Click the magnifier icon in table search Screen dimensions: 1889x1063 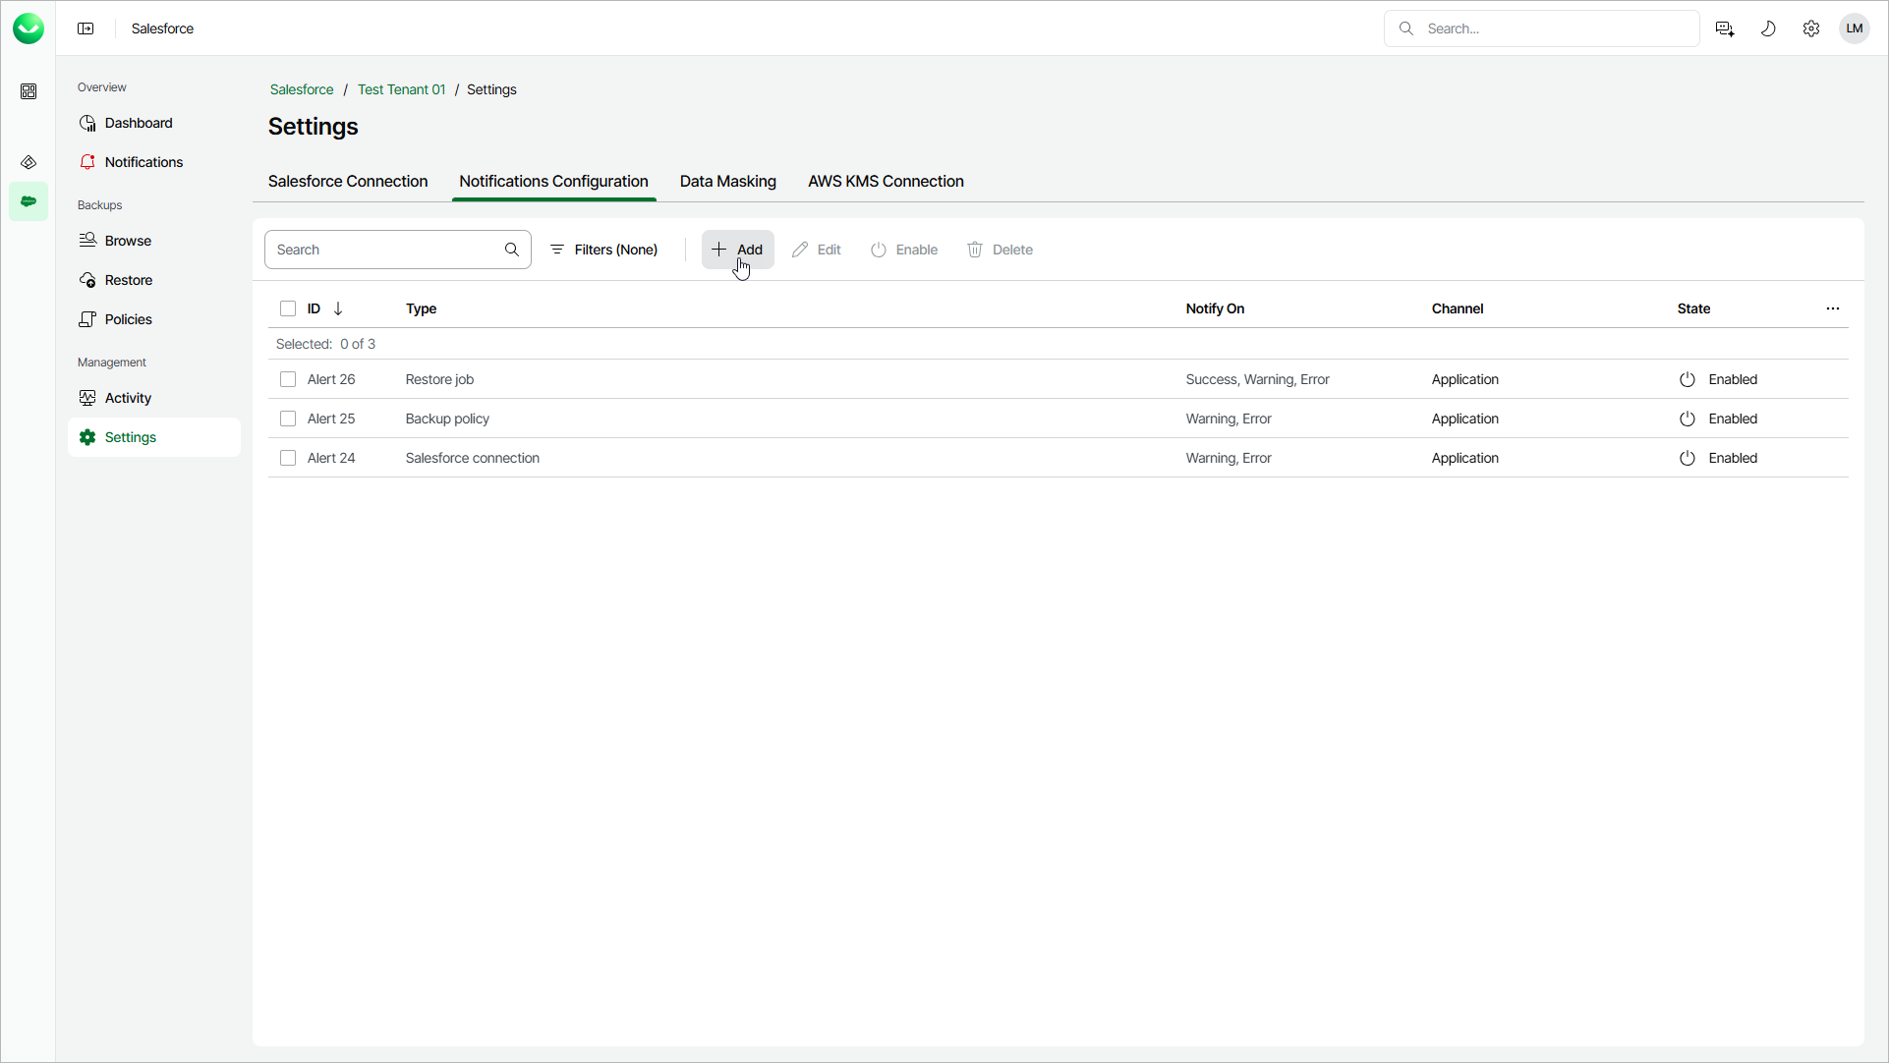point(512,250)
